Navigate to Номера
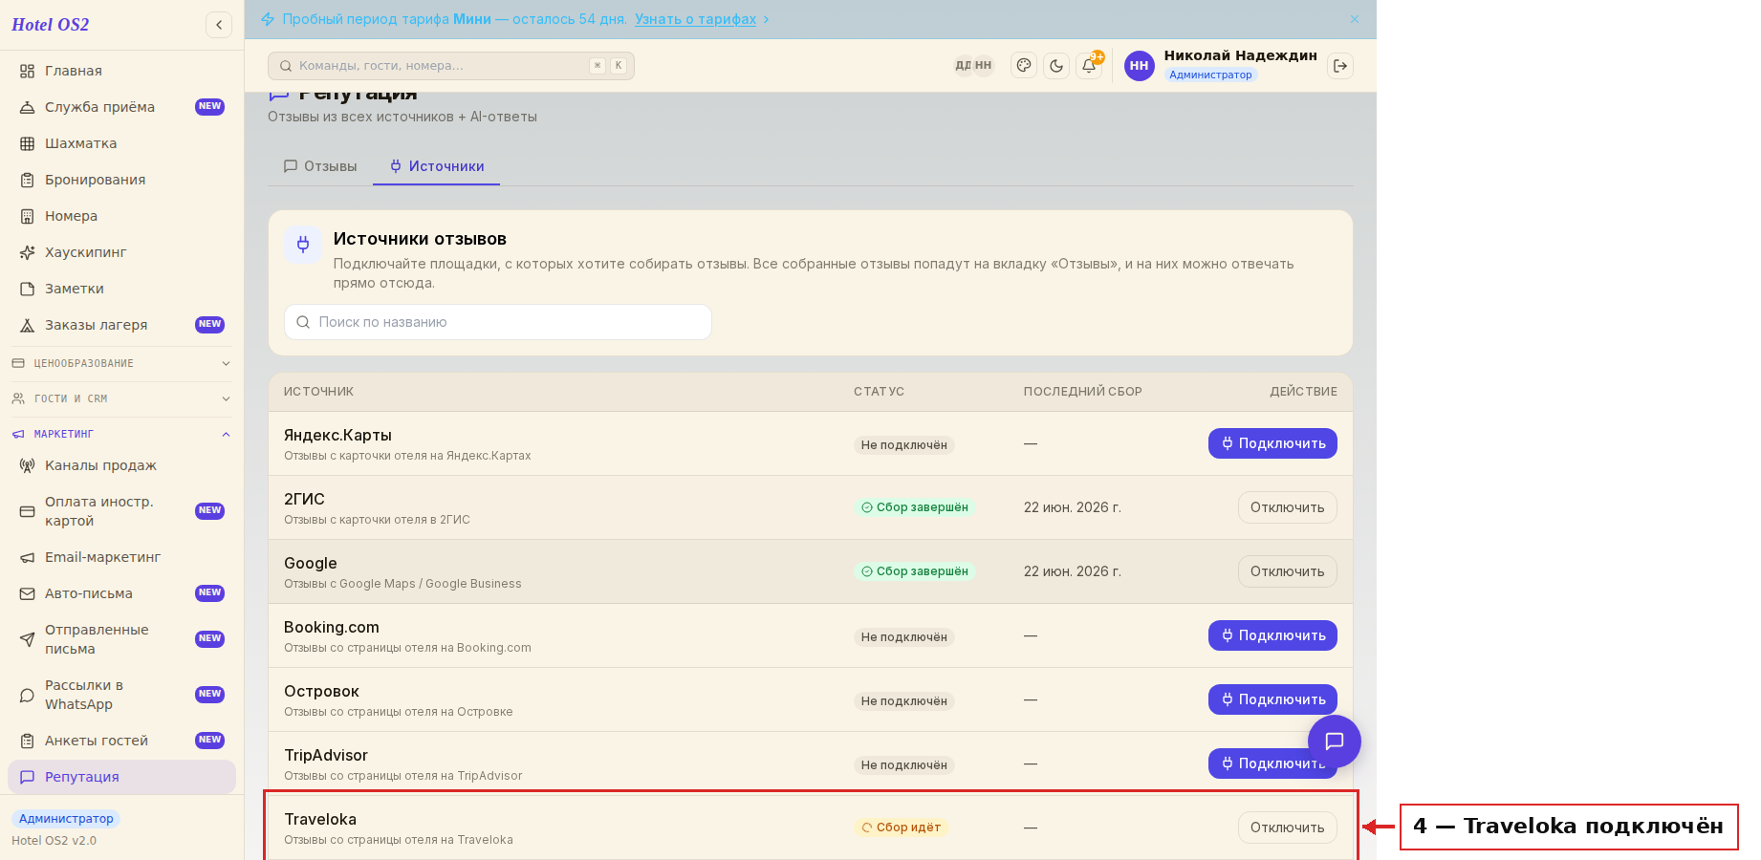 [x=121, y=216]
